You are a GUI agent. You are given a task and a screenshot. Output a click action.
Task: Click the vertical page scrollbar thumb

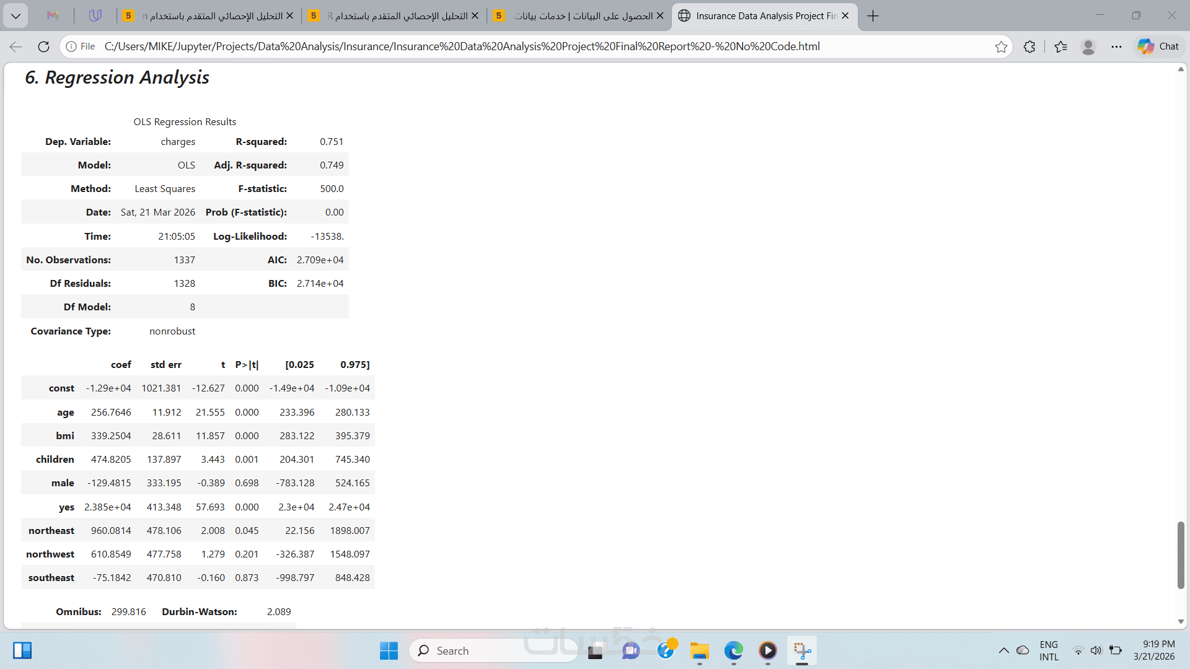(1181, 554)
